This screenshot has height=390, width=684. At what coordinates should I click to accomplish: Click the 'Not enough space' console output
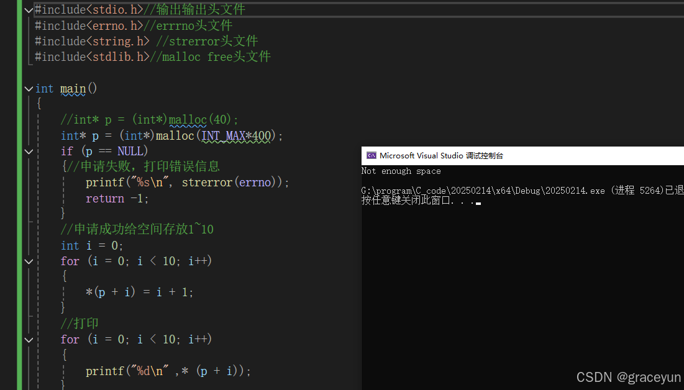pyautogui.click(x=401, y=171)
